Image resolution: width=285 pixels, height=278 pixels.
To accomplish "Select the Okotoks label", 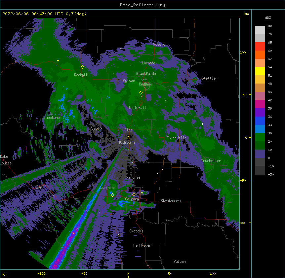I will pyautogui.click(x=136, y=231).
